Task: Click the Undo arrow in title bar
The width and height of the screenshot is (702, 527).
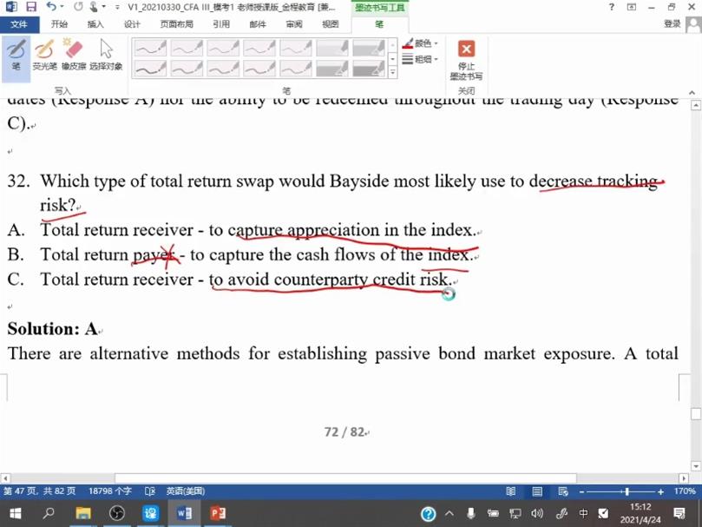Action: click(51, 7)
